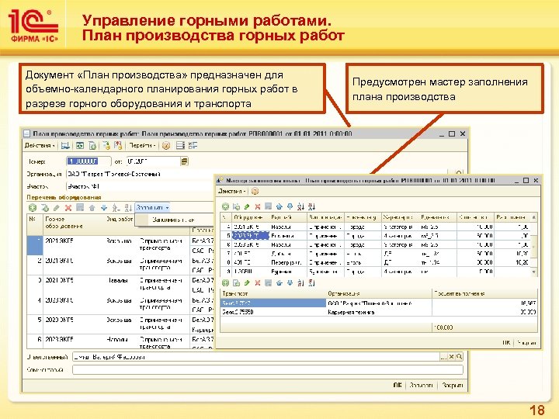The image size is (559, 419).
Task: Click the Участок field showing Участок №1
Action: click(x=139, y=186)
